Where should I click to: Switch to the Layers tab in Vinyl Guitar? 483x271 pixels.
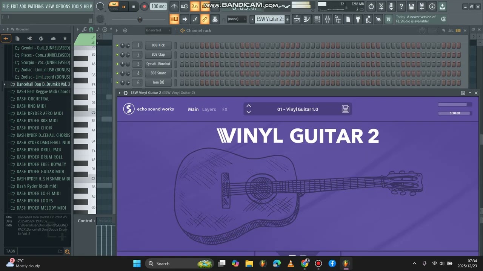(x=209, y=110)
